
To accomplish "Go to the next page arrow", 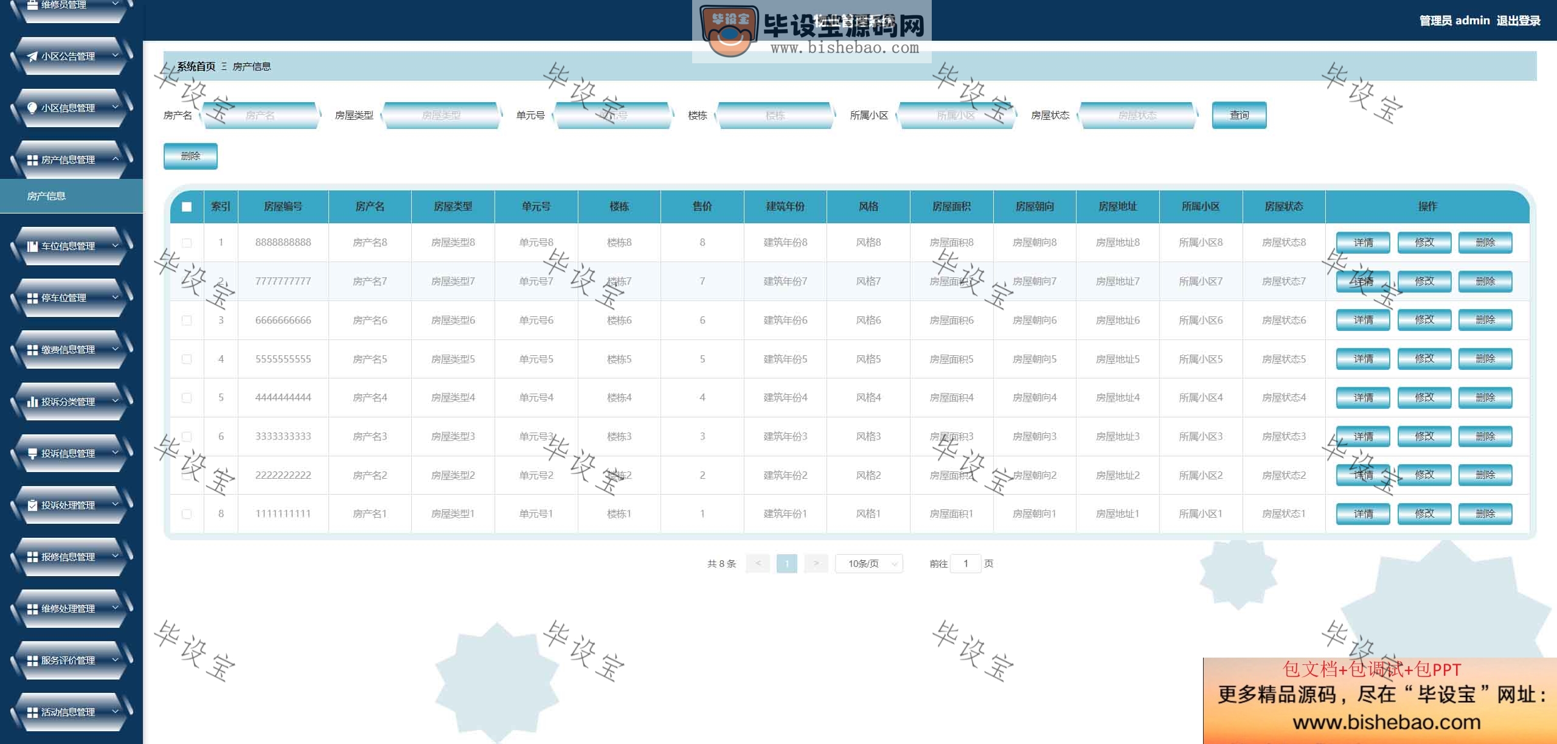I will point(816,563).
